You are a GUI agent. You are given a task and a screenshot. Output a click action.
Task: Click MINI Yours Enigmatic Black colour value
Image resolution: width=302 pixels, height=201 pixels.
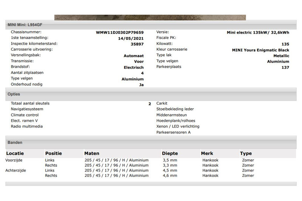260,50
